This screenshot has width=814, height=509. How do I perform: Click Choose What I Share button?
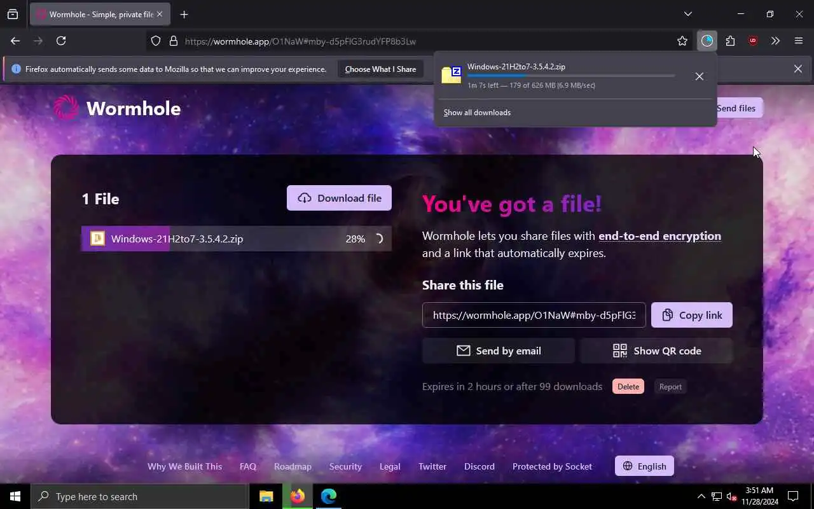380,69
